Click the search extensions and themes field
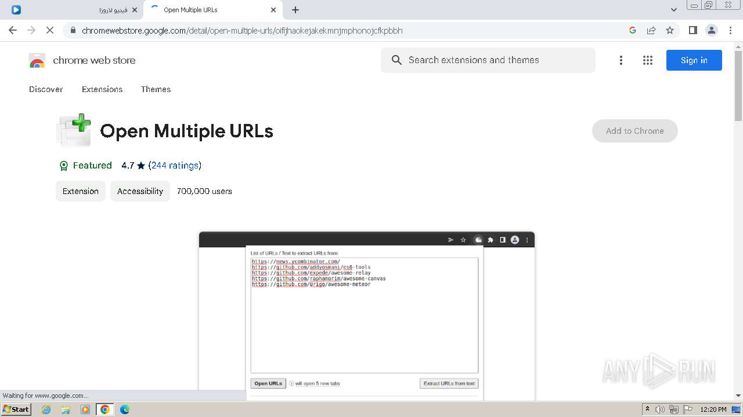743x417 pixels. click(x=488, y=60)
